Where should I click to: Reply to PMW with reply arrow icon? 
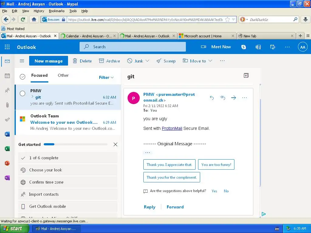212,97
